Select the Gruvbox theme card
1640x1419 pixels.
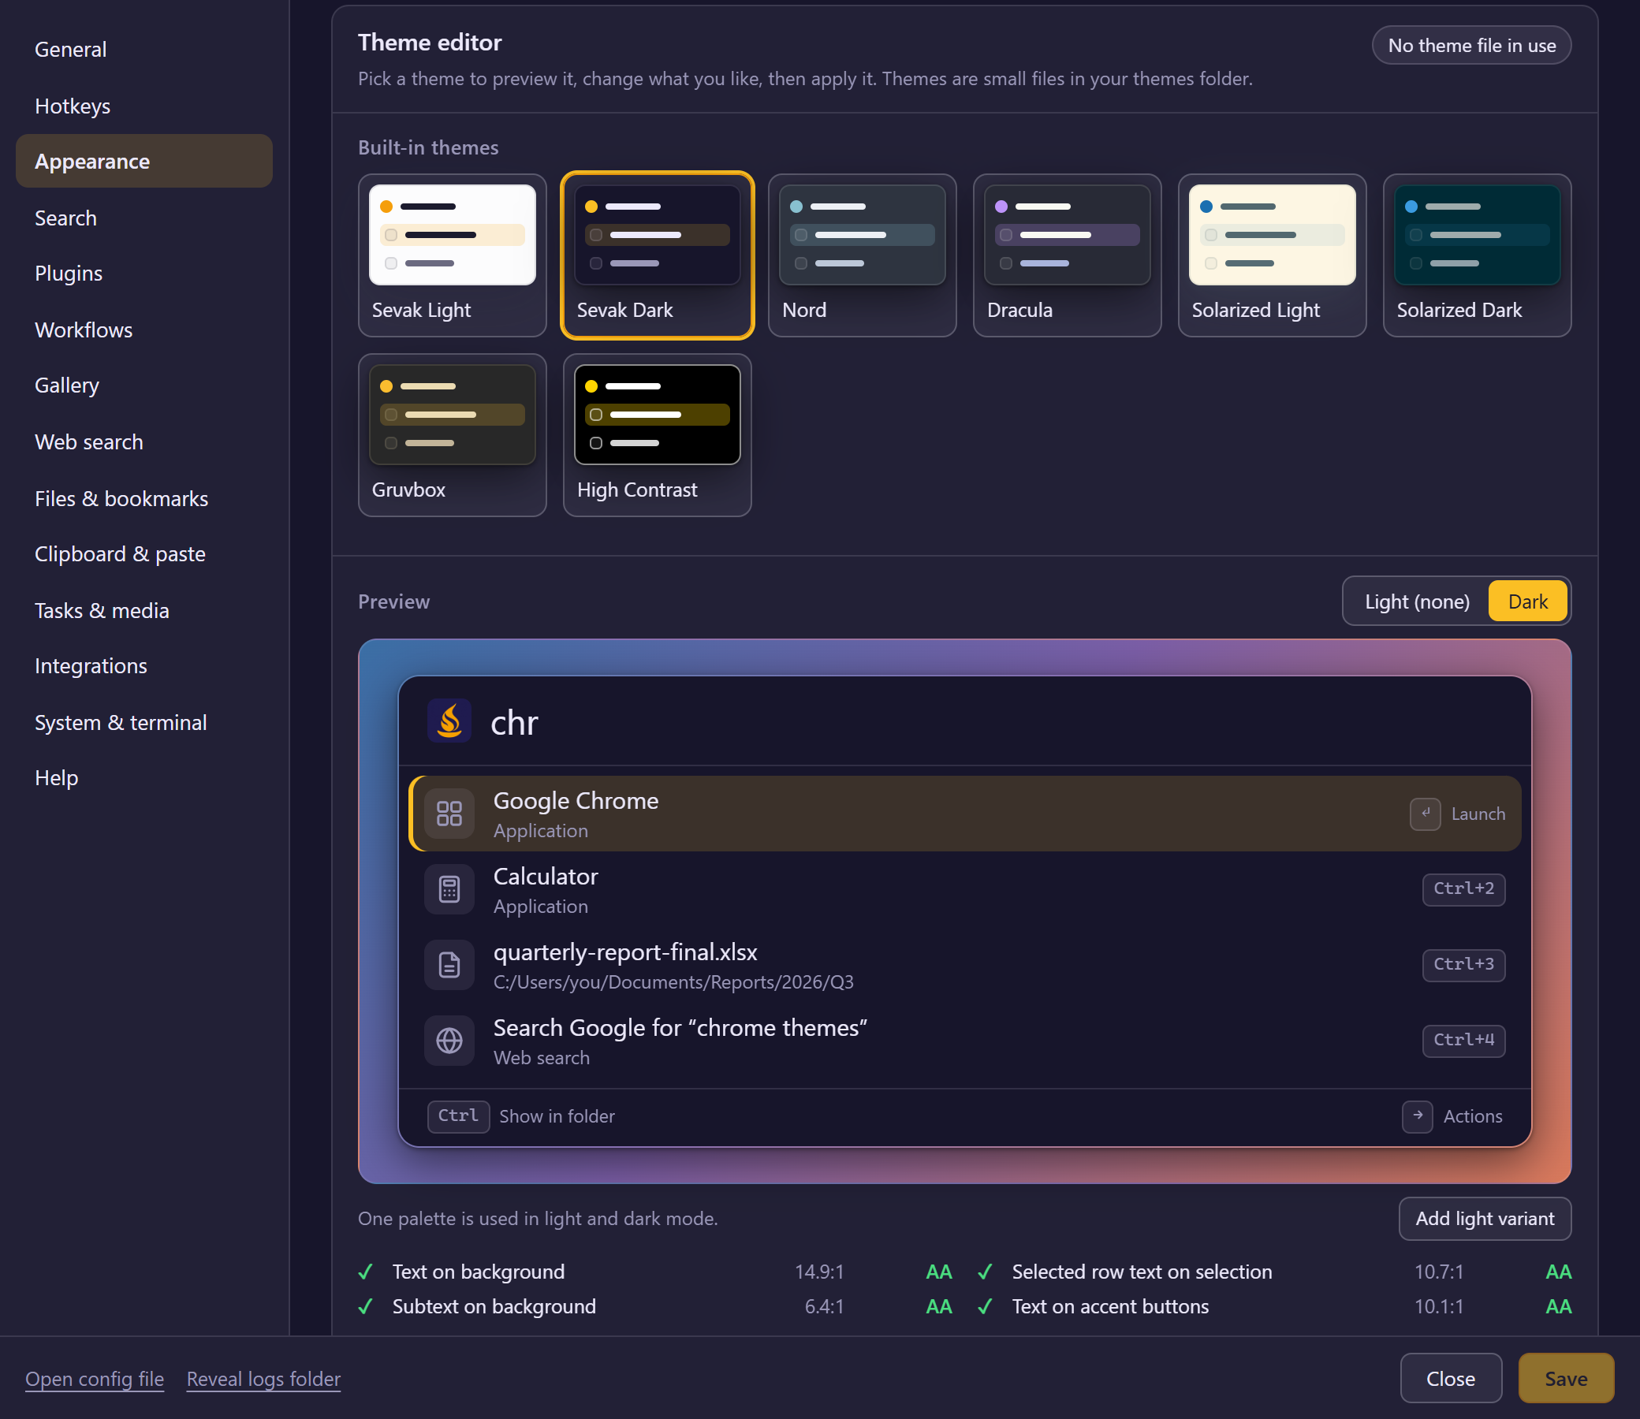click(x=452, y=434)
